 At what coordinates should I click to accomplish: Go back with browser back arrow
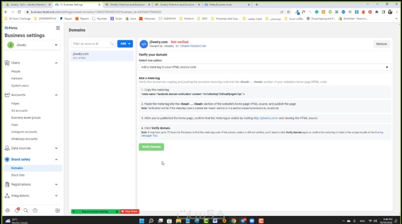[6, 12]
